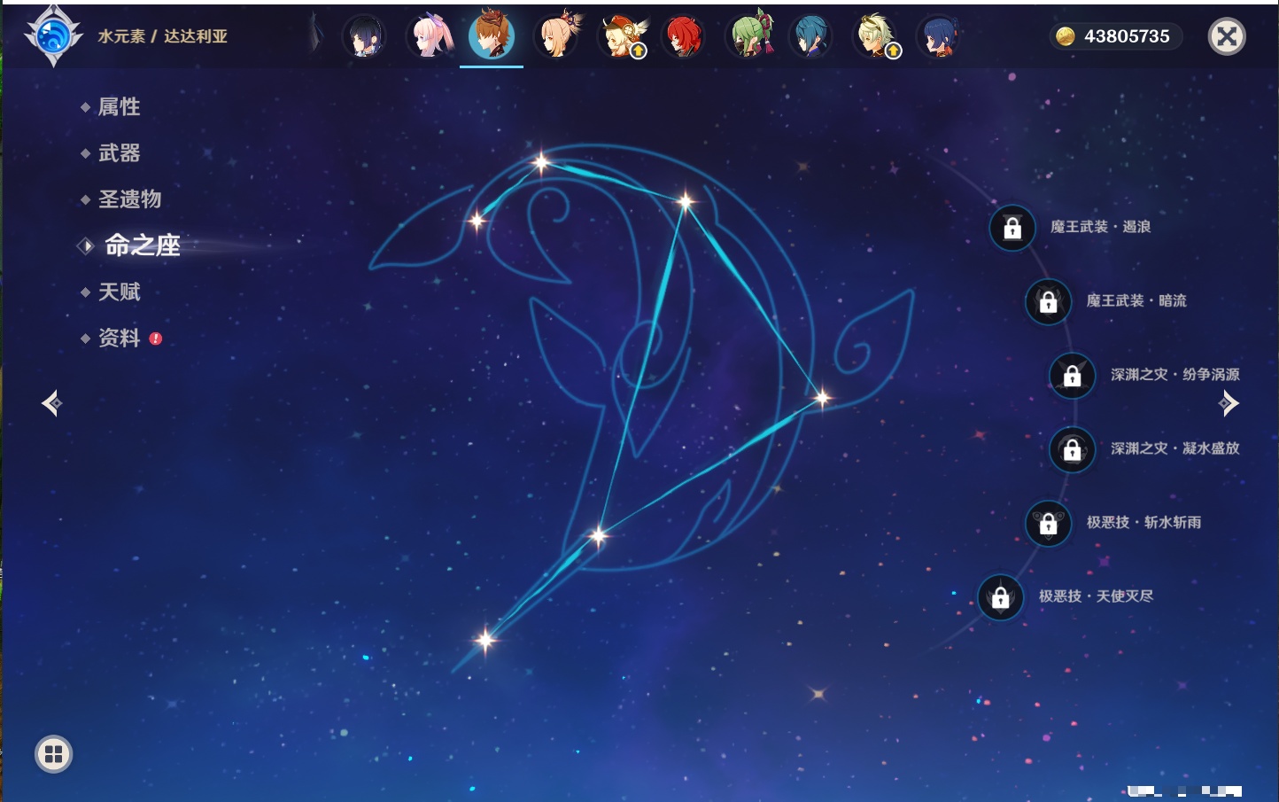
Task: Open locked constellation 极恶技·斩水斩雨
Action: coord(1049,524)
